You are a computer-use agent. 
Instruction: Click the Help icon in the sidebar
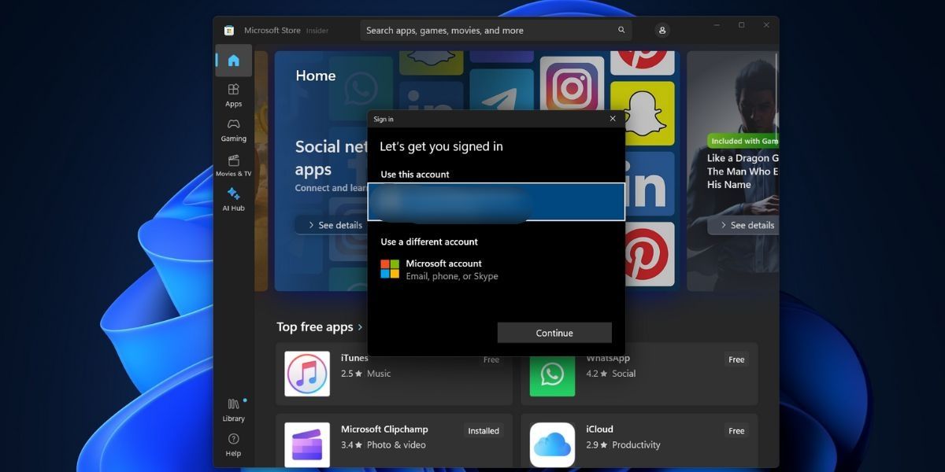point(233,444)
